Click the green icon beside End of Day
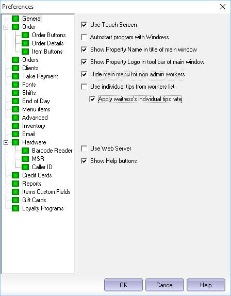The height and width of the screenshot is (296, 231). tap(15, 101)
